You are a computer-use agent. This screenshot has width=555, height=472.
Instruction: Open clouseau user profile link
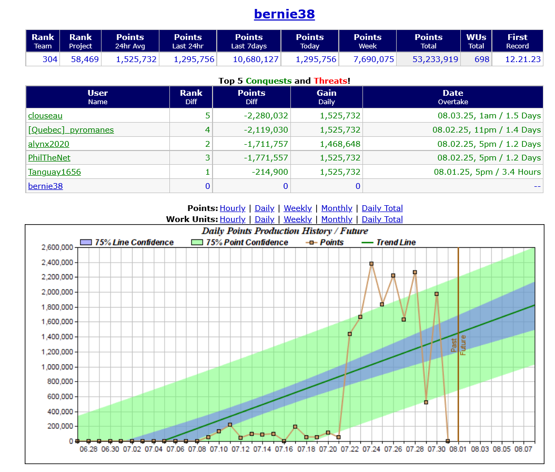pos(45,116)
